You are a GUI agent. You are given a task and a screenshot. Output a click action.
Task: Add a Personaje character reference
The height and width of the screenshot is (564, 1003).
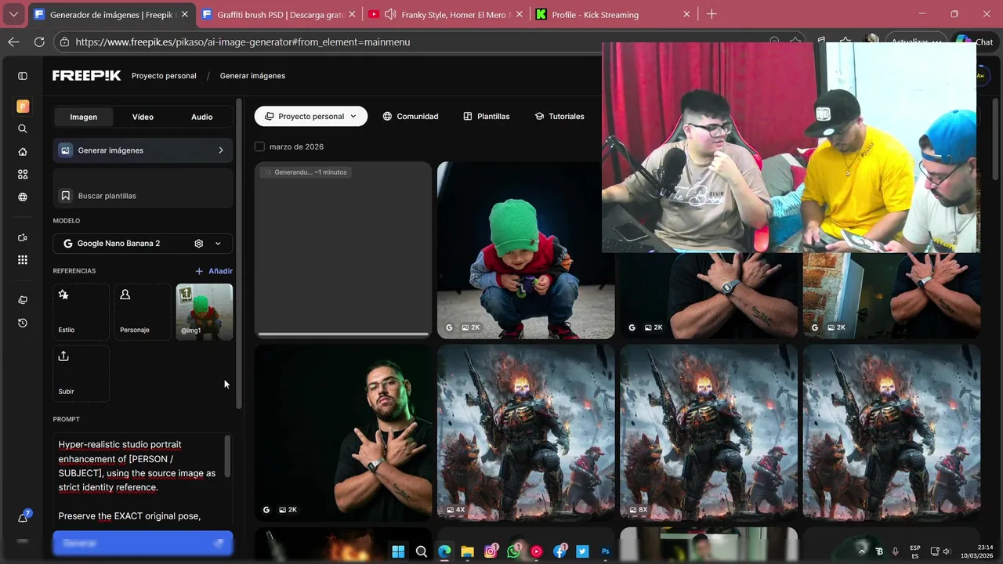point(143,312)
